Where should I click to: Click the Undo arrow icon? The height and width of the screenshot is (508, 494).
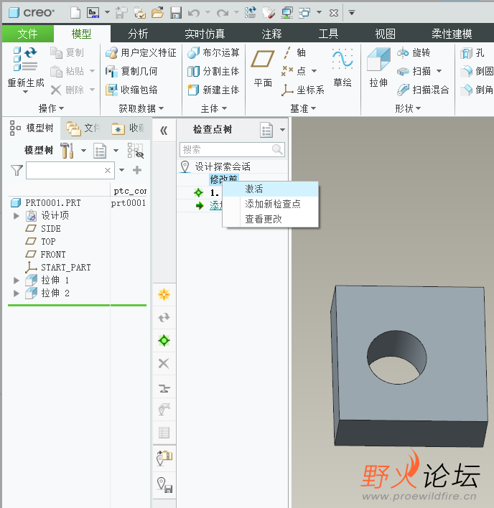point(194,13)
